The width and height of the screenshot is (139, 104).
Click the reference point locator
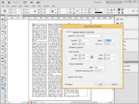5,11
